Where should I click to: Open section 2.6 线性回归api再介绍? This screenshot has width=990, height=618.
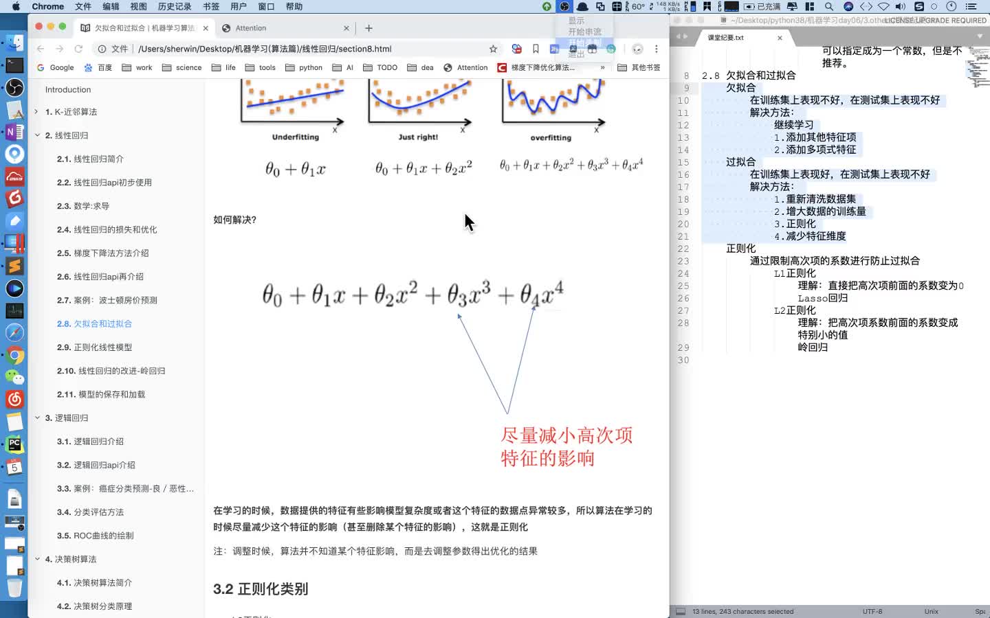pyautogui.click(x=100, y=277)
